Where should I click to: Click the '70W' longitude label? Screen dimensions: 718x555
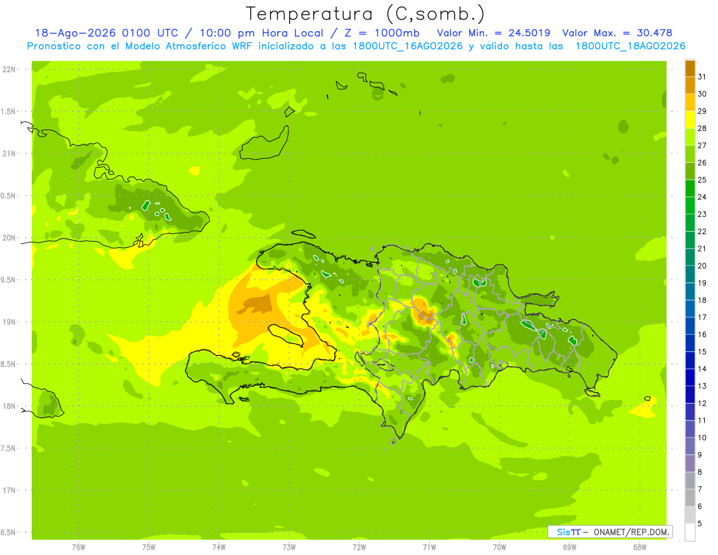pyautogui.click(x=500, y=547)
